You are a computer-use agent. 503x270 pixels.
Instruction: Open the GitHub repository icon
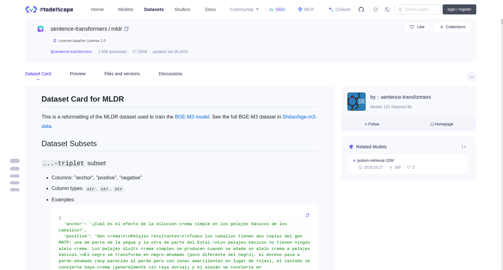361,9
